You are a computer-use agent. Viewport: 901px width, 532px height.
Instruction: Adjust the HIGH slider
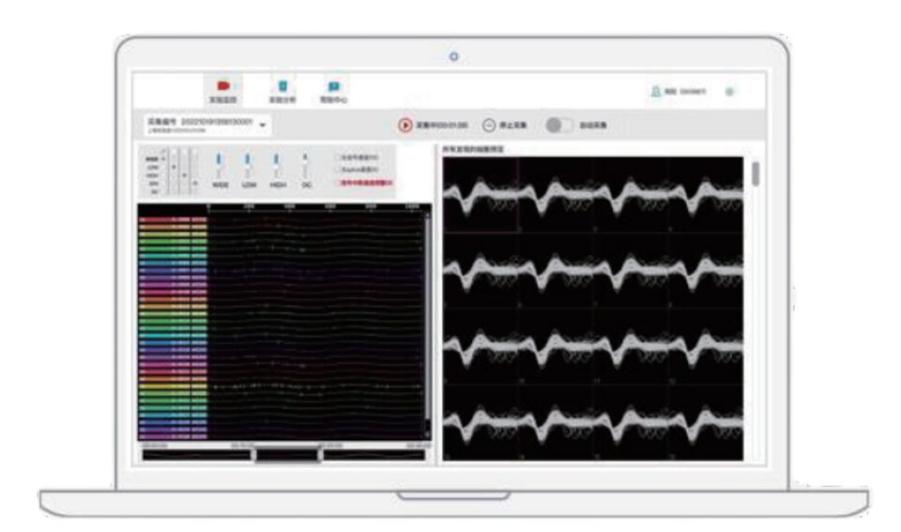pyautogui.click(x=276, y=166)
